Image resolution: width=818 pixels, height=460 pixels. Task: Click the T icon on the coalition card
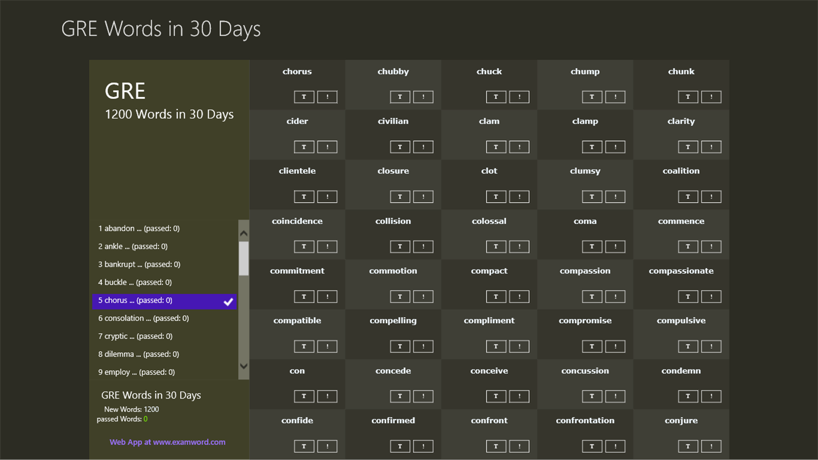point(688,196)
